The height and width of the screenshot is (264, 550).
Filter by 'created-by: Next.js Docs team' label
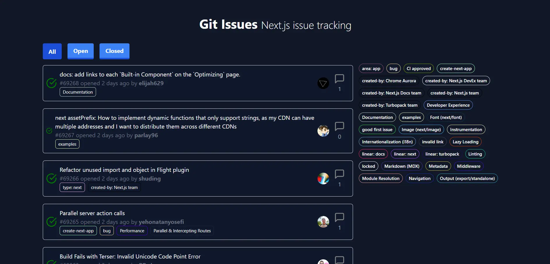click(392, 93)
